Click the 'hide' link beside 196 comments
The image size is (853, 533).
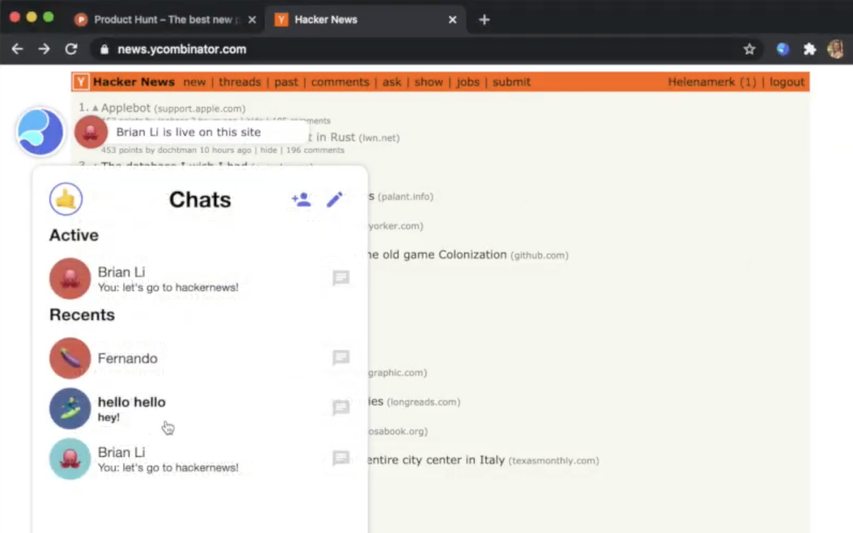click(x=269, y=151)
